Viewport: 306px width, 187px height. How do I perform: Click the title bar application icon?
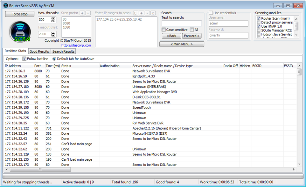click(x=6, y=6)
